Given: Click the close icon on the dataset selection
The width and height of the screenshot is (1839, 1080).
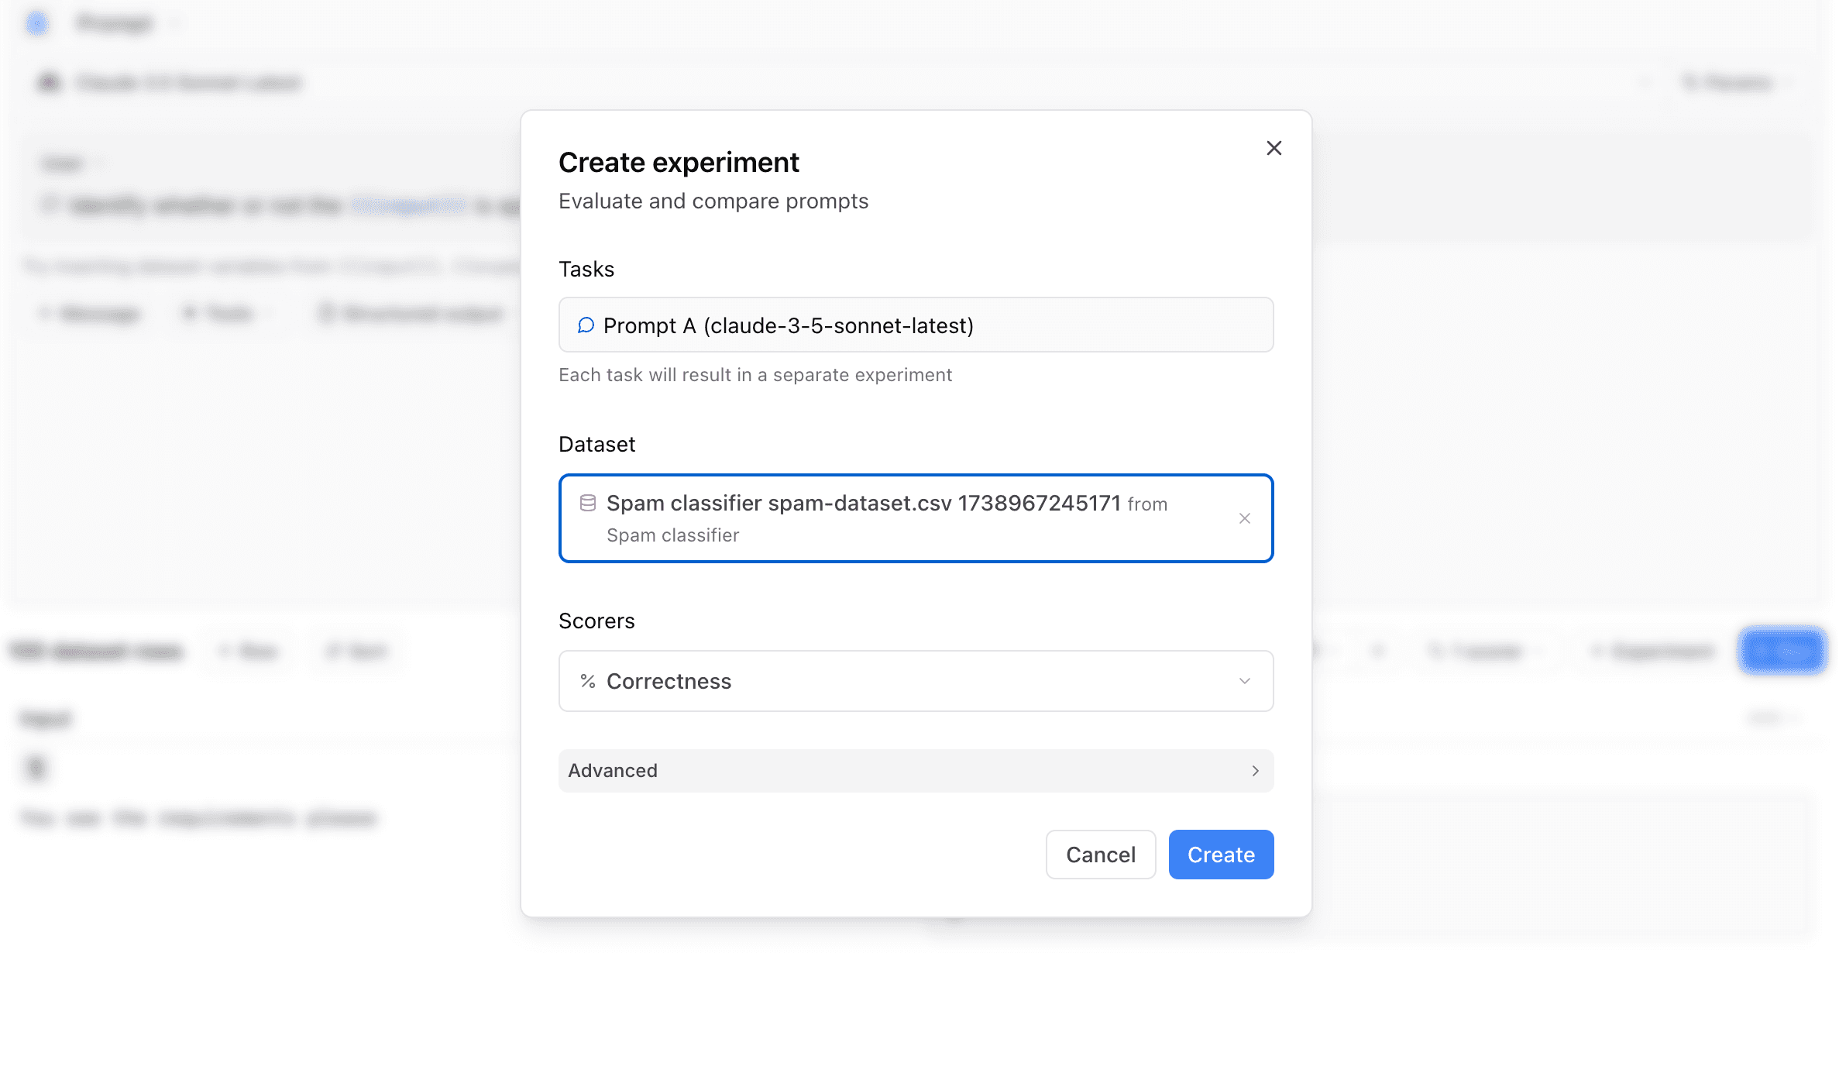Looking at the screenshot, I should click(x=1243, y=517).
